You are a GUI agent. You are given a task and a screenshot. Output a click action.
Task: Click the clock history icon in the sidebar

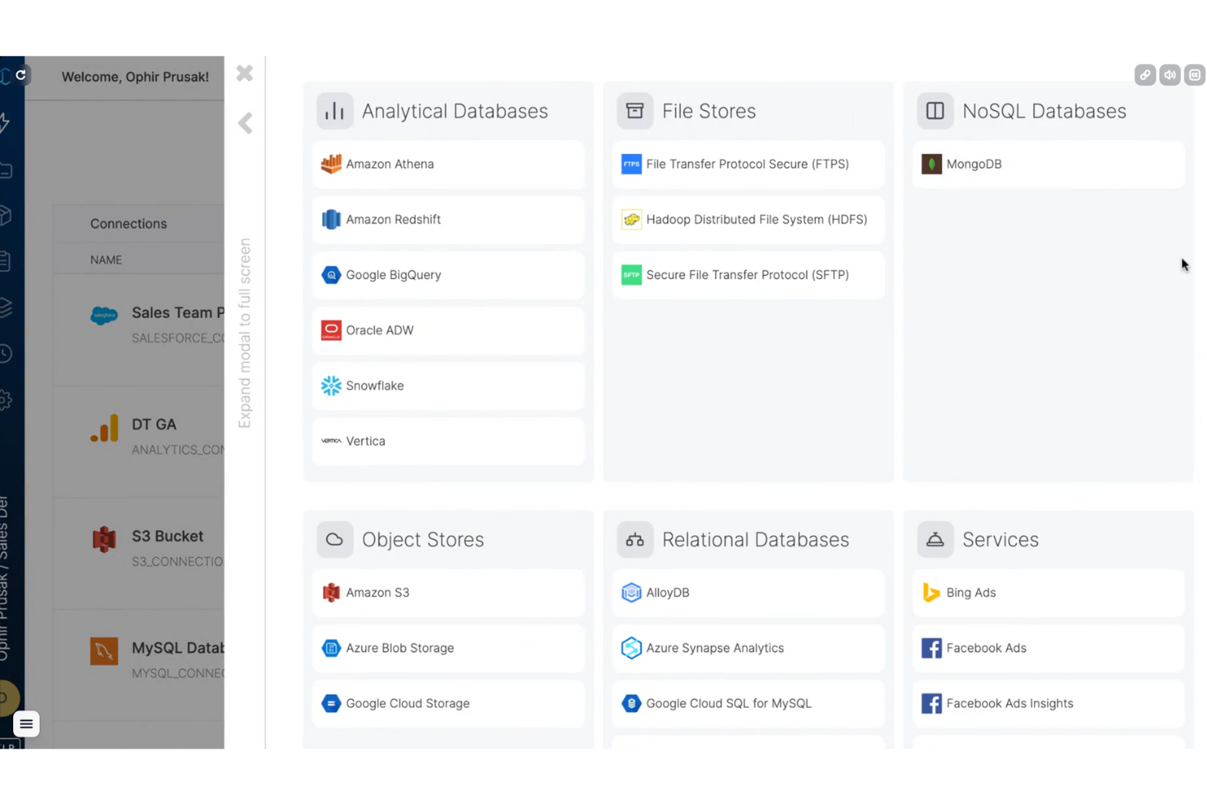point(8,353)
